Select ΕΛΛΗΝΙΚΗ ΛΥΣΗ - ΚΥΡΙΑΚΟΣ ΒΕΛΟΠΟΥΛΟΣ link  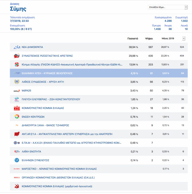47,73
